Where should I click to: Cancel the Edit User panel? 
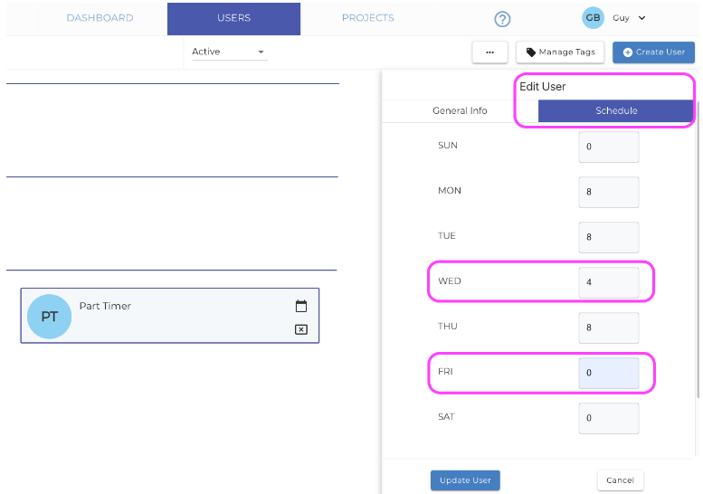(x=620, y=480)
